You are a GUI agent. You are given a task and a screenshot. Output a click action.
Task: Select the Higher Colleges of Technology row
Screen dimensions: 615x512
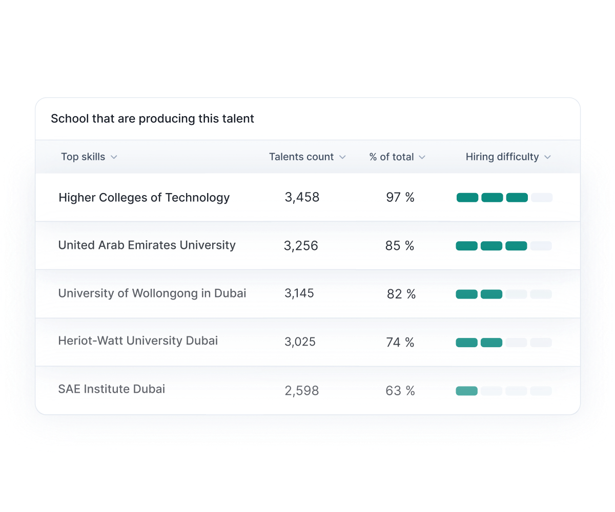pos(144,198)
